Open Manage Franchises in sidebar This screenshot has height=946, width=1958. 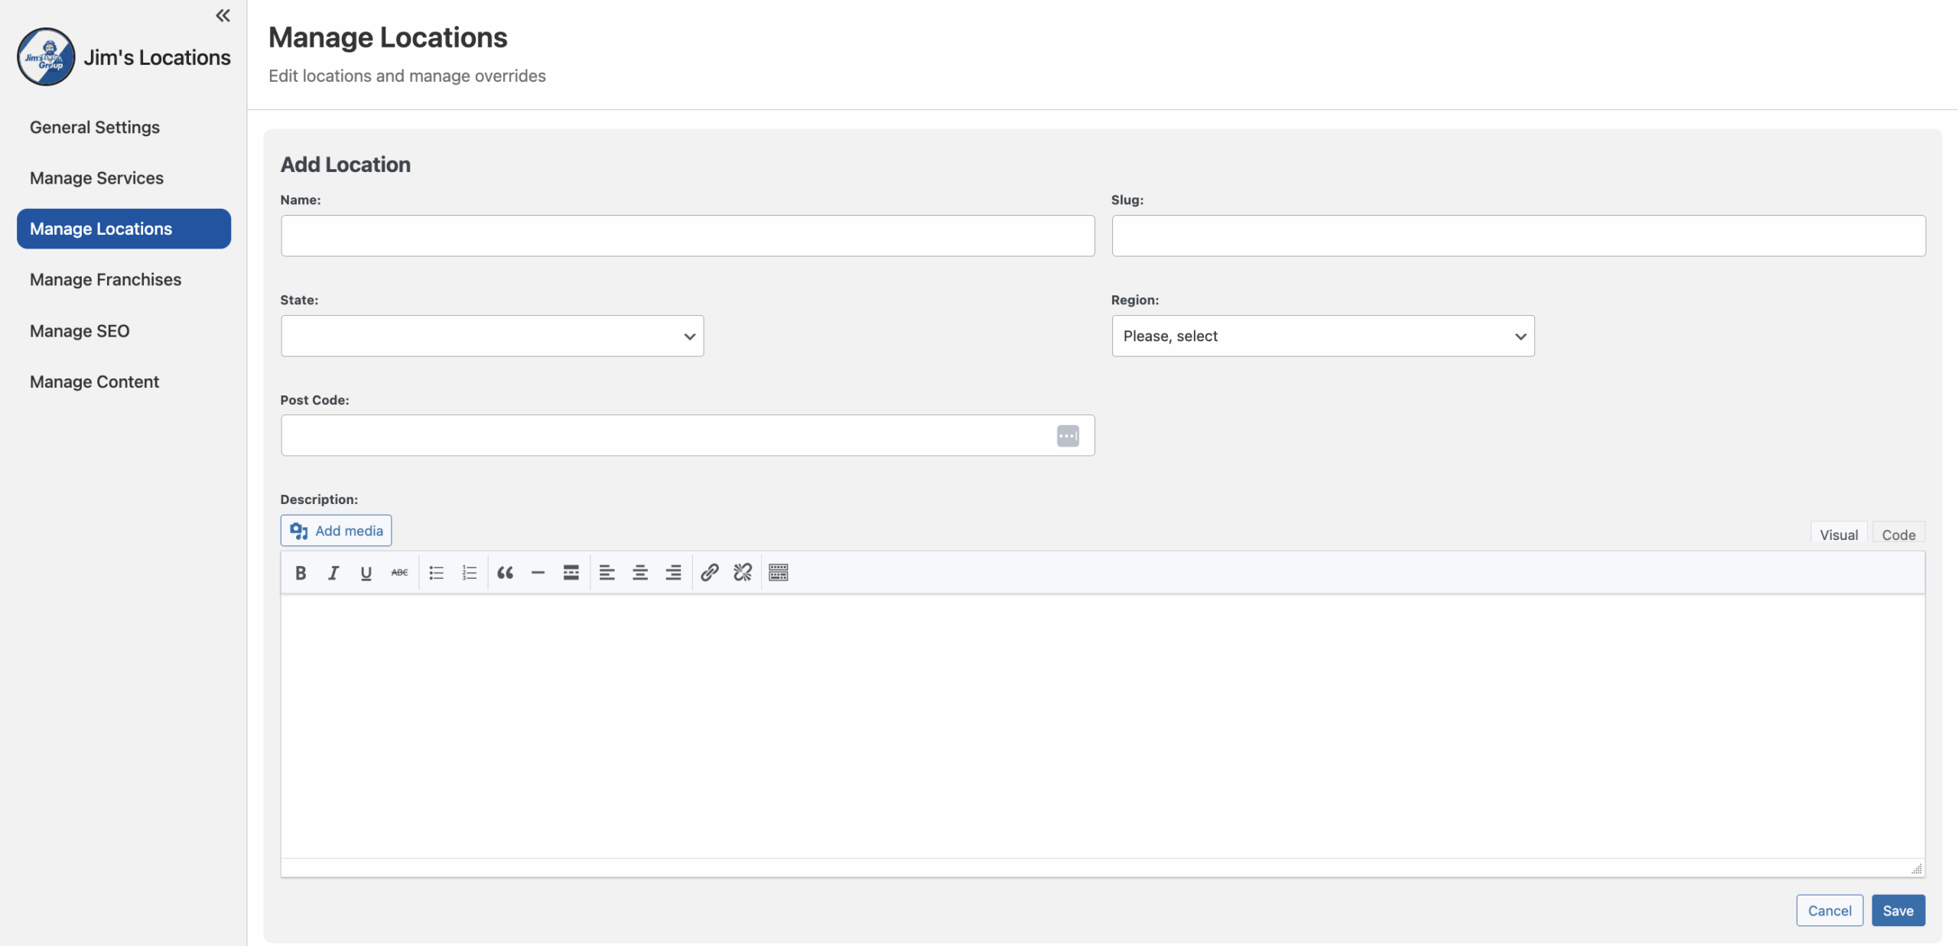106,280
